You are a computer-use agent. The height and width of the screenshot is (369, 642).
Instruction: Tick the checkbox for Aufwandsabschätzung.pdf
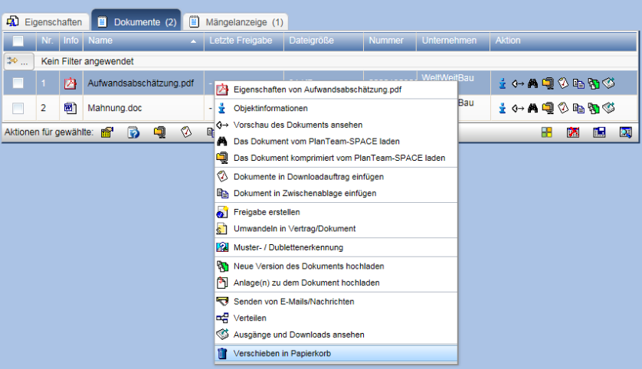tap(18, 84)
